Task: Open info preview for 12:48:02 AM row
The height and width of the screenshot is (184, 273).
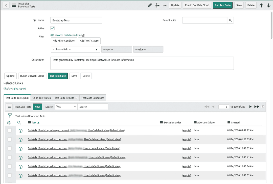Action: pos(20,149)
